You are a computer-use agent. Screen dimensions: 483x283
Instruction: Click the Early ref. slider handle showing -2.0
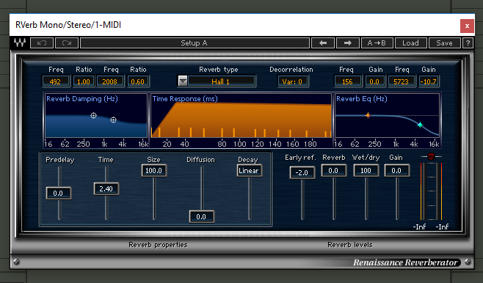point(302,172)
